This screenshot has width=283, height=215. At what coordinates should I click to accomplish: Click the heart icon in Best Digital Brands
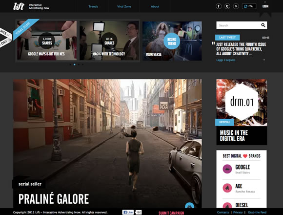pyautogui.click(x=245, y=156)
